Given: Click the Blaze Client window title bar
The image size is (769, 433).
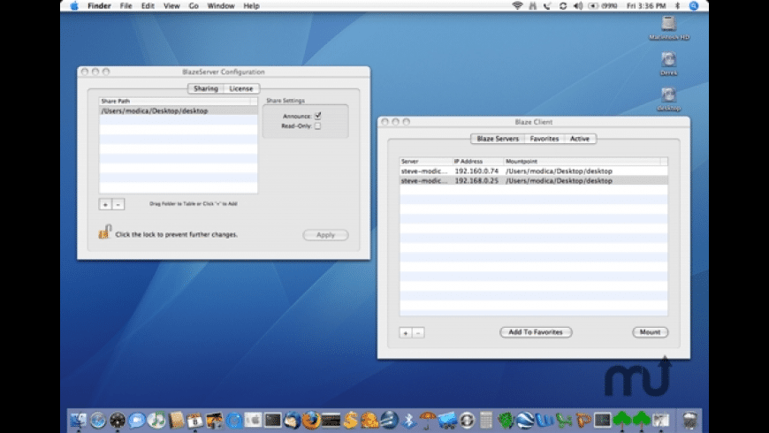Looking at the screenshot, I should 534,122.
